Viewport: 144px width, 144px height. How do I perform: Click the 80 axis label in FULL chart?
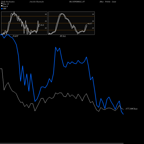click(x=93, y=14)
